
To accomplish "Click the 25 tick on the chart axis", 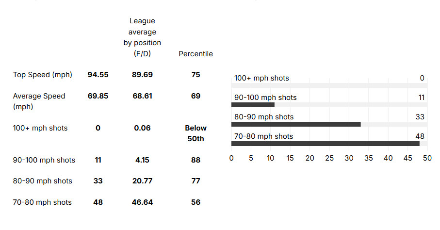I will (x=329, y=158).
